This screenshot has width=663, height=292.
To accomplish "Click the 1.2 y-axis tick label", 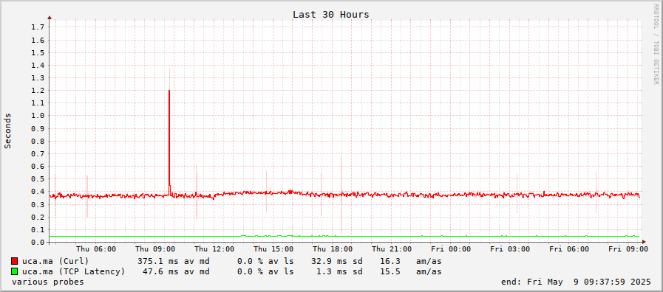I will [x=38, y=90].
